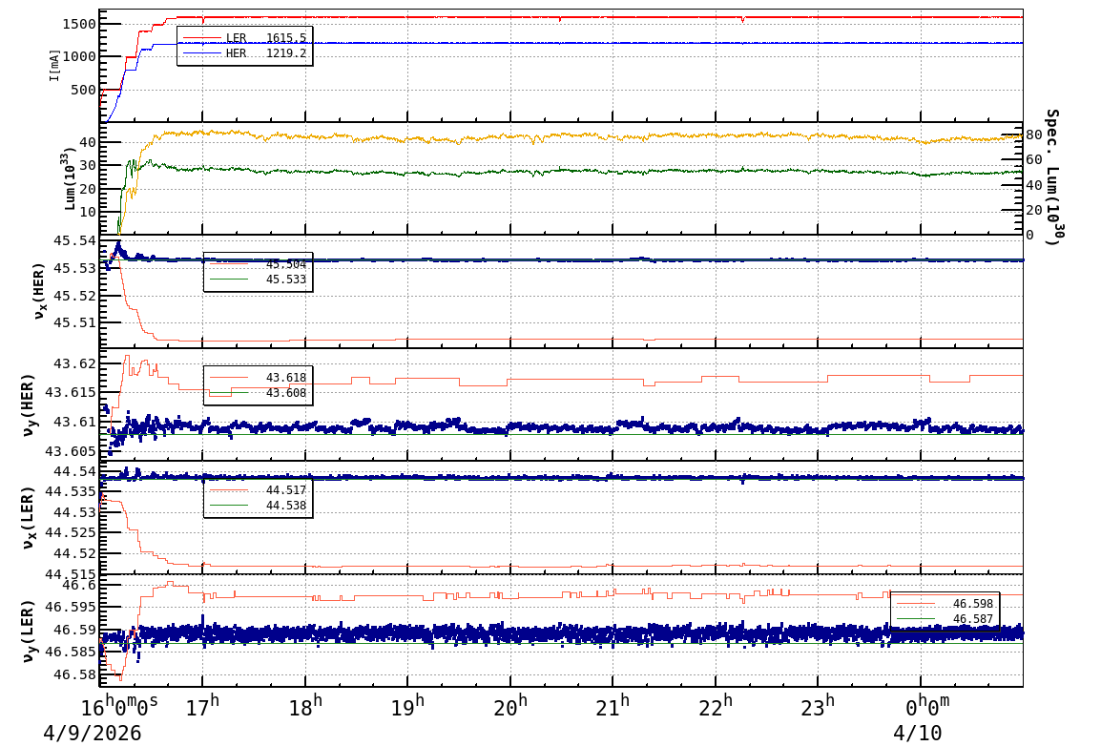Select the 44.538 legend value in the νx(LER) panel
Image resolution: width=1101 pixels, height=746 pixels.
[x=286, y=506]
